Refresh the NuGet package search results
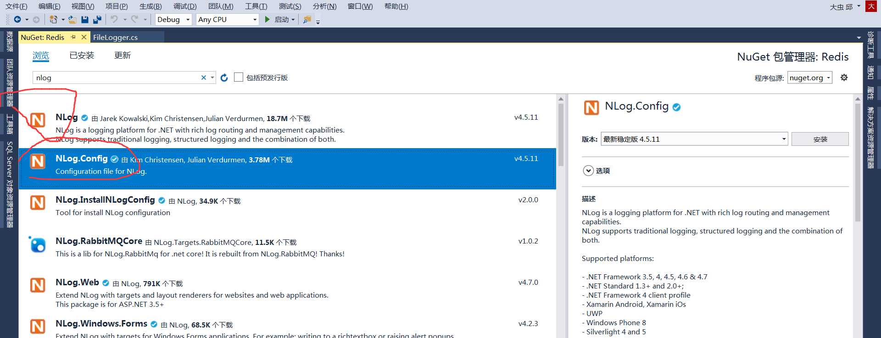 pos(224,78)
